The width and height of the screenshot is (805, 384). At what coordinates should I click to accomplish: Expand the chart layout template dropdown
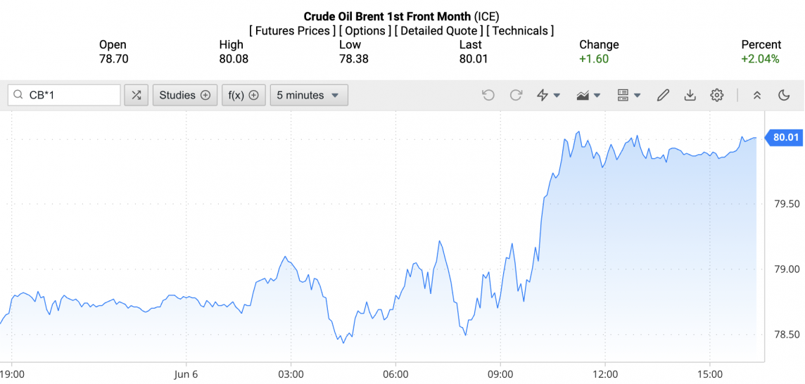pos(628,95)
